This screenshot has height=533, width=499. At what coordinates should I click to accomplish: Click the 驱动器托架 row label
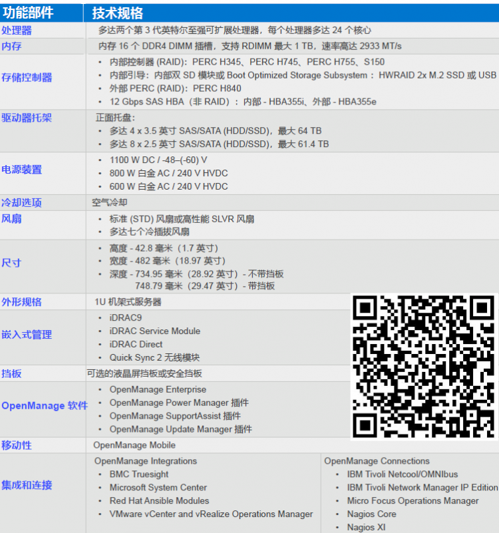pos(27,118)
